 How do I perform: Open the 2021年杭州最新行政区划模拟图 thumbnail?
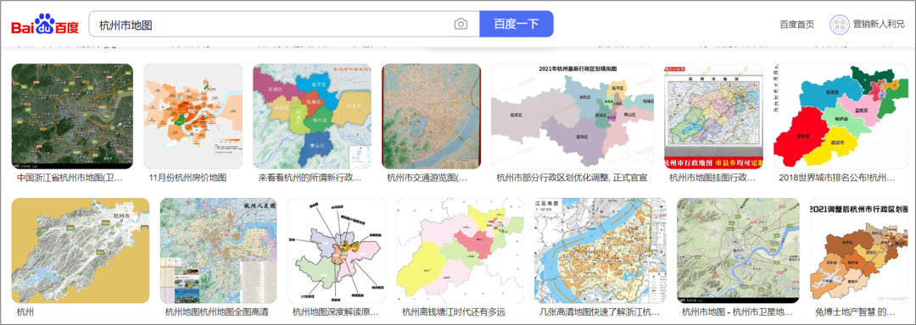point(572,117)
